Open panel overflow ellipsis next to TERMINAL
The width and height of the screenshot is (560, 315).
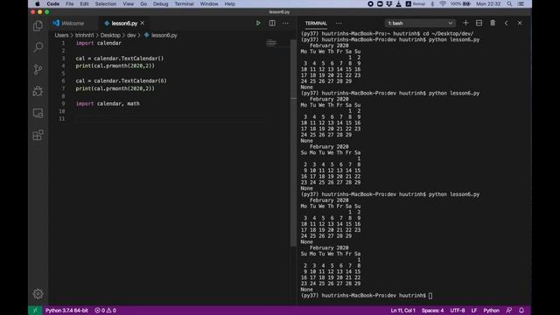point(339,24)
